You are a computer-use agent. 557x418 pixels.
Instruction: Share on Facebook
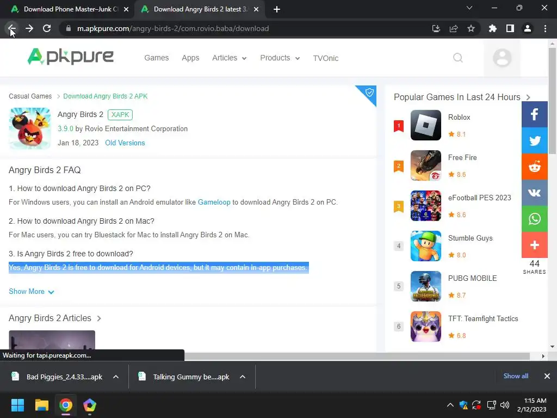point(535,114)
